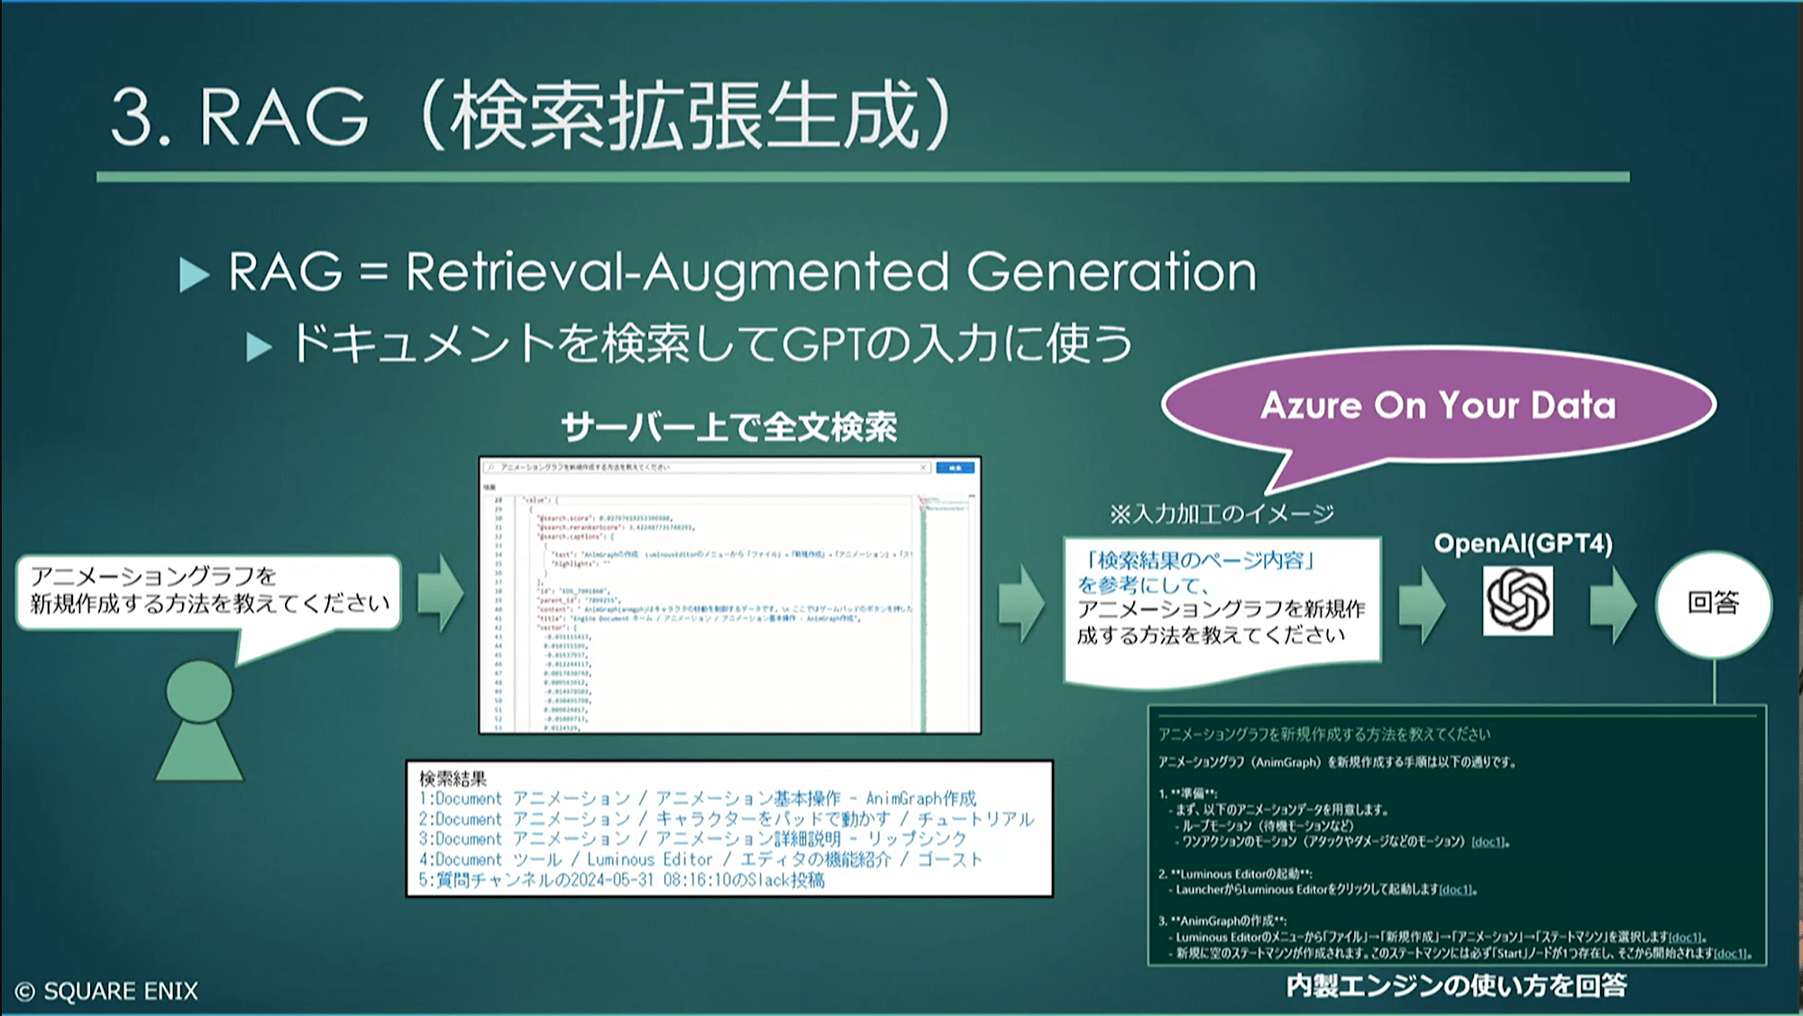Select result 5 the Slack post from 質問チャンネル

click(x=621, y=880)
